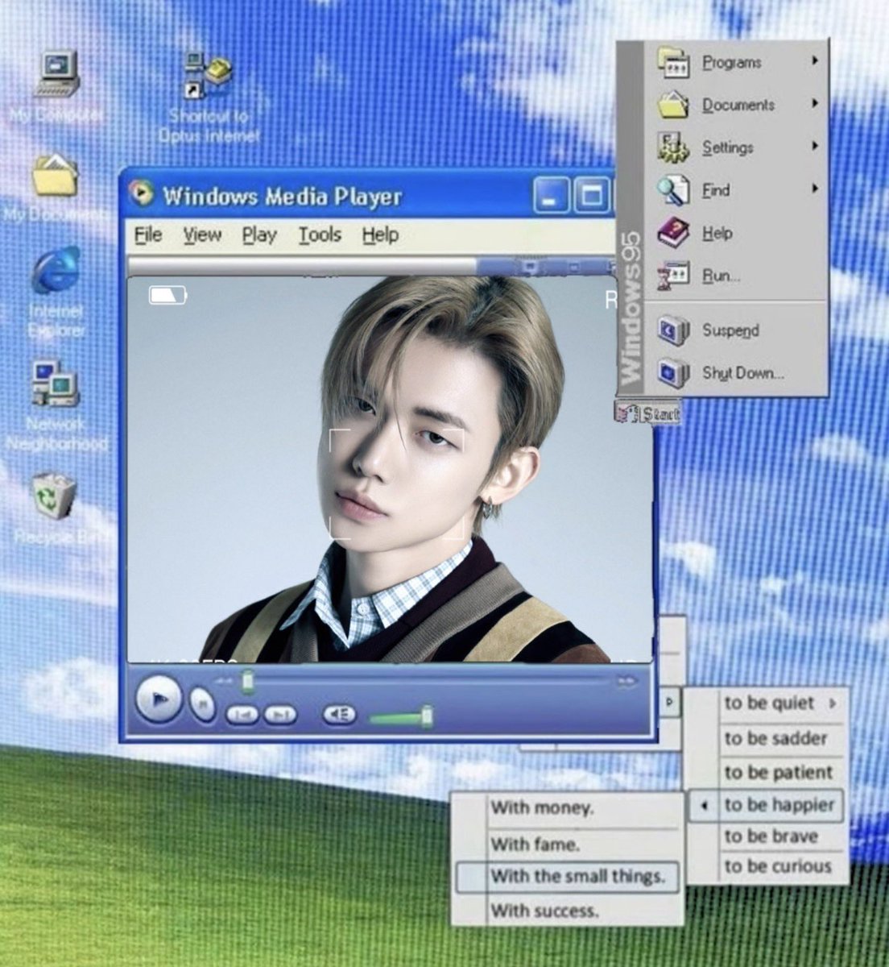Maximize the Windows Media Player window
This screenshot has width=889, height=967.
pos(592,196)
